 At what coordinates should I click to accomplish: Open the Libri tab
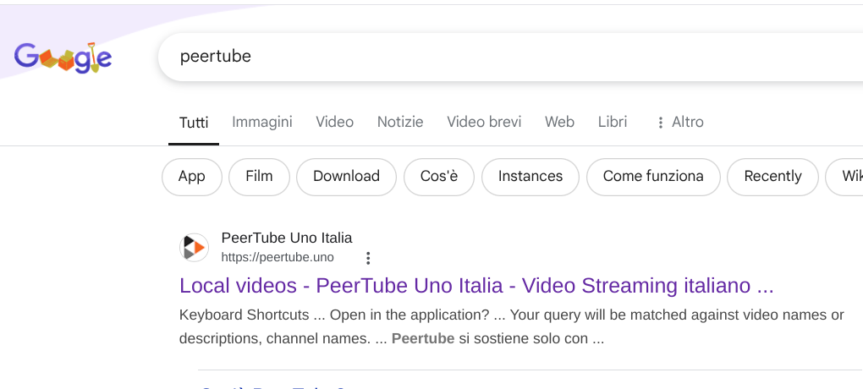[613, 122]
